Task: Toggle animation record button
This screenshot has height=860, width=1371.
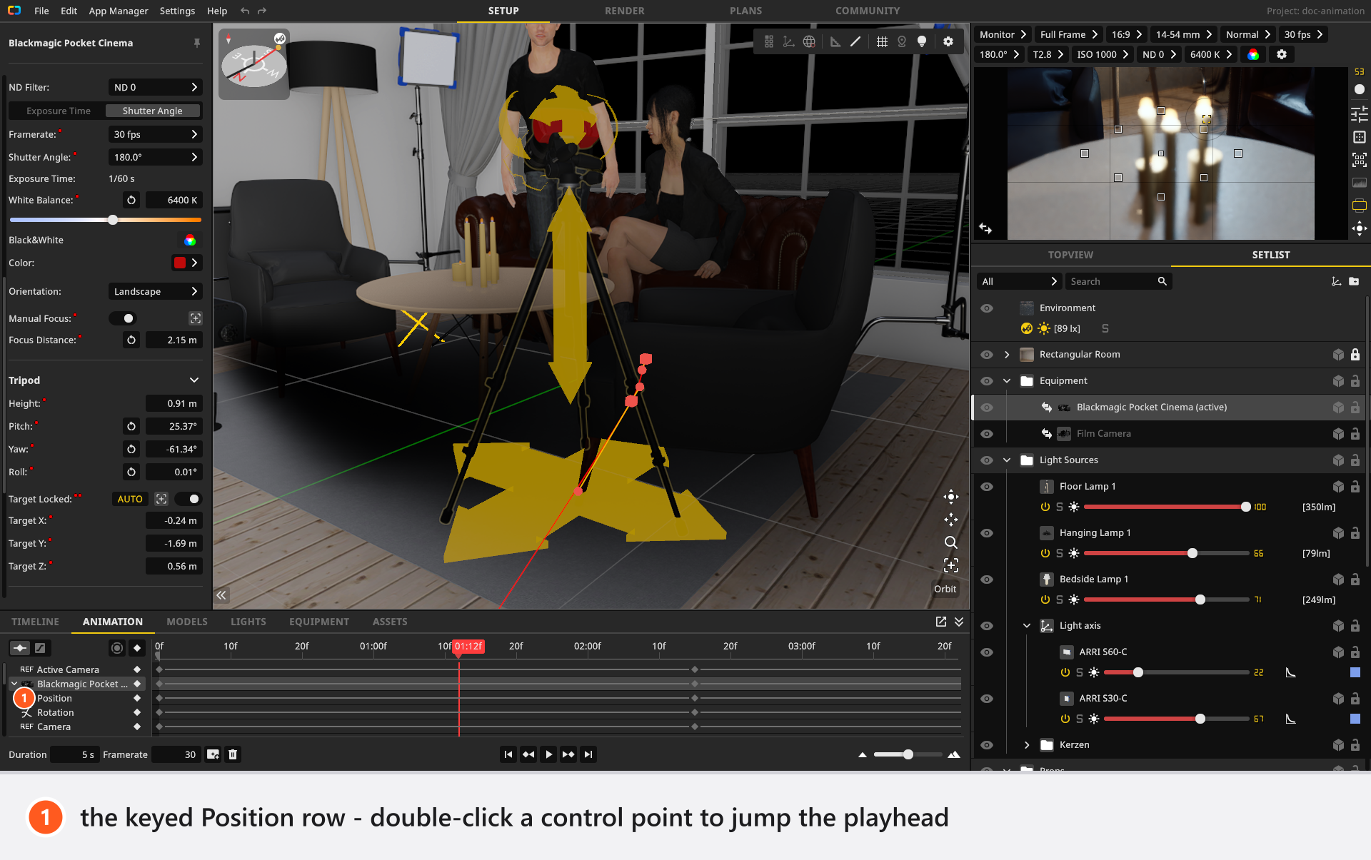Action: (x=117, y=648)
